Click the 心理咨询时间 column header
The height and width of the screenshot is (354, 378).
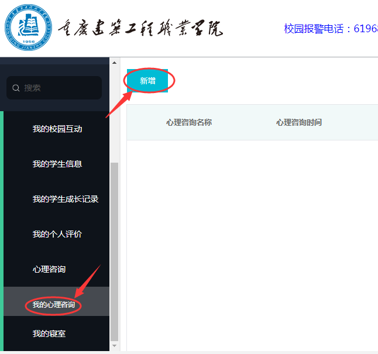pos(298,122)
